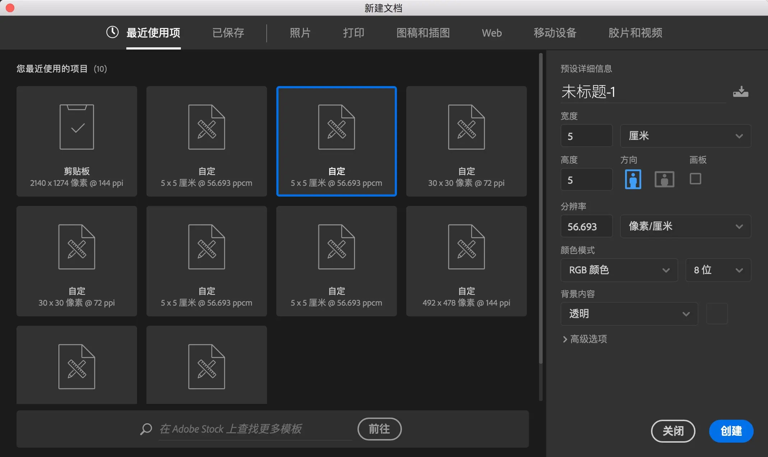This screenshot has width=768, height=457.
Task: Click the 创建 button
Action: pyautogui.click(x=731, y=431)
